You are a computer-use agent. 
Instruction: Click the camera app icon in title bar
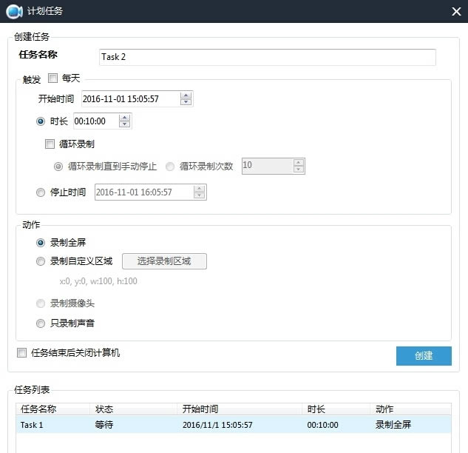14,12
